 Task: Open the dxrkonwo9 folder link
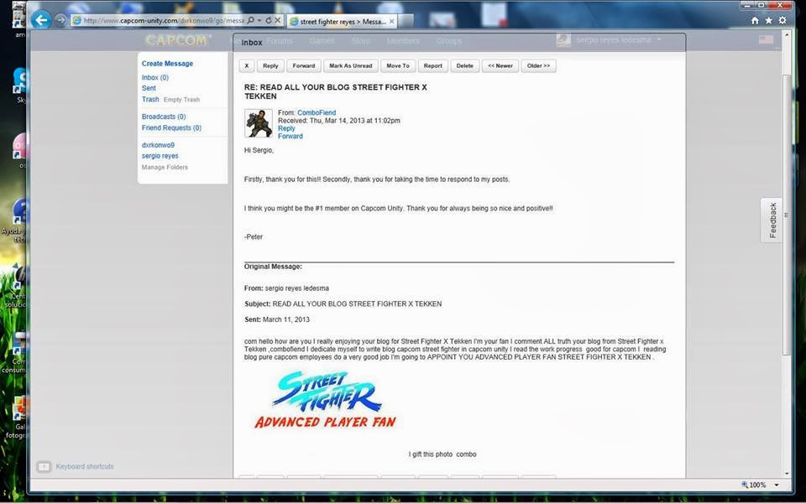tap(158, 145)
